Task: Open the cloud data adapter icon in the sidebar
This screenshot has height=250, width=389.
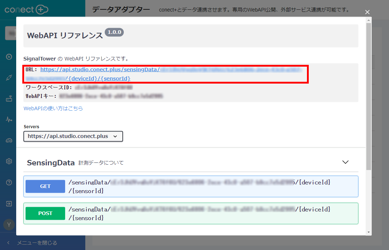Action: click(9, 140)
